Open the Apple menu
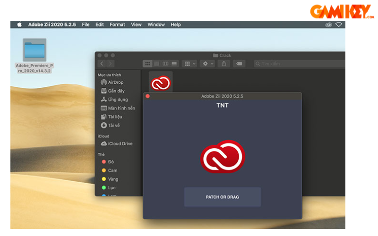 [x=19, y=25]
